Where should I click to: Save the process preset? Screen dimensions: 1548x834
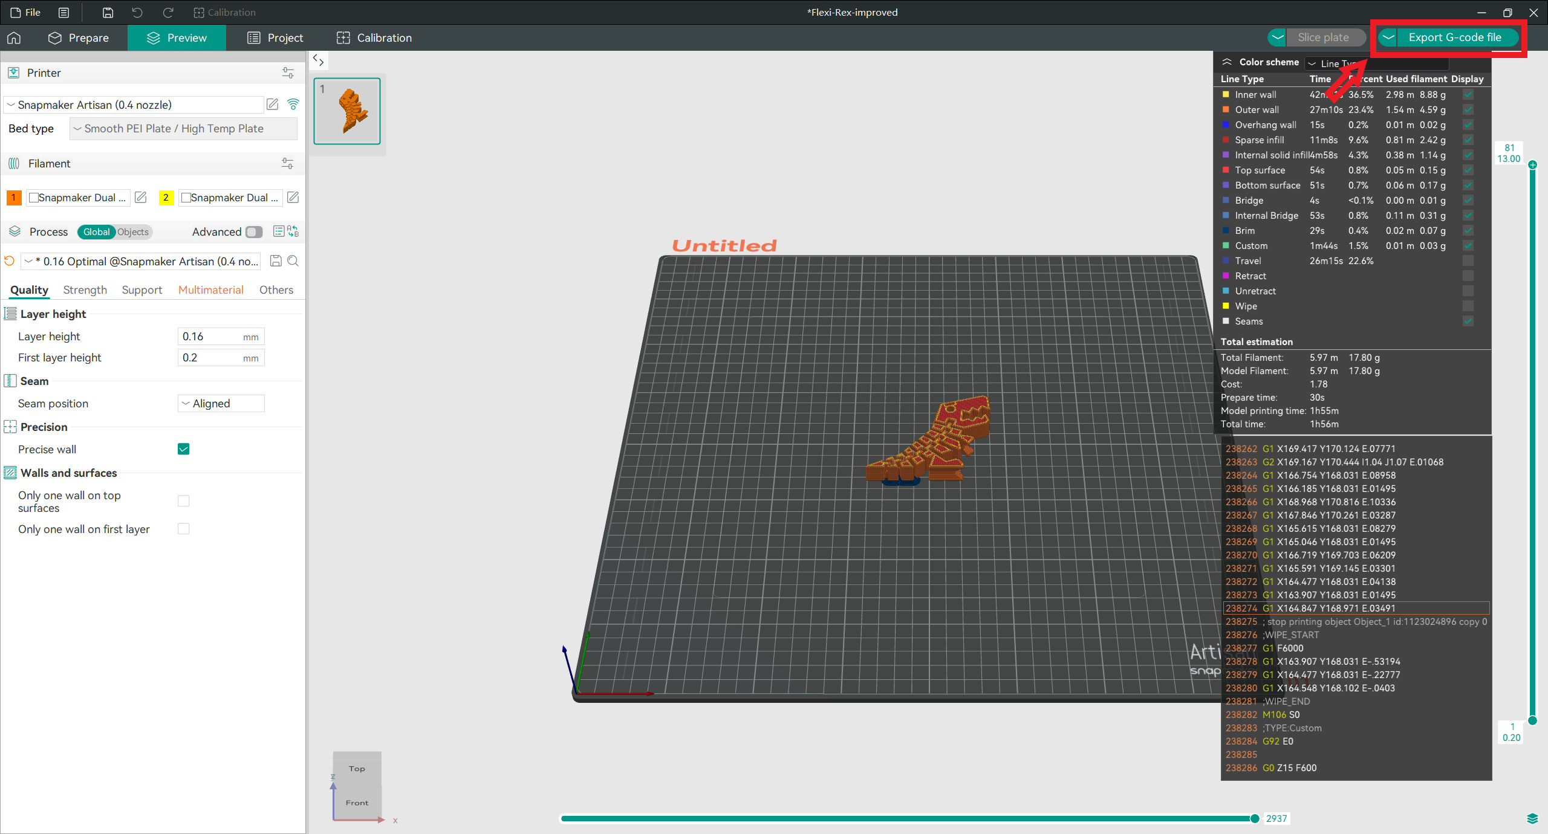276,261
